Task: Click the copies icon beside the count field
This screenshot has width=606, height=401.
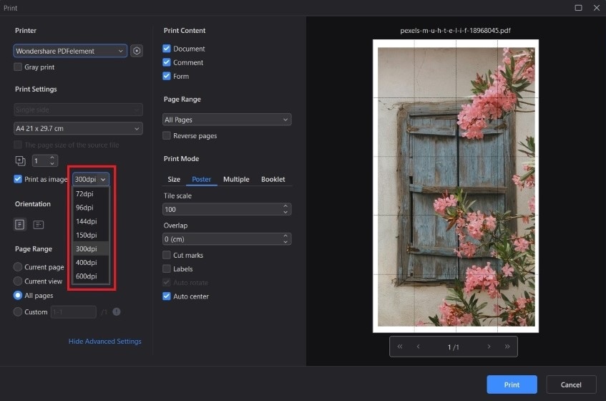Action: pyautogui.click(x=20, y=160)
